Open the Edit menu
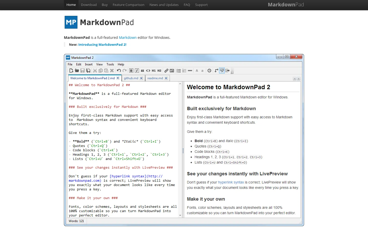This screenshot has width=368, height=230. (79, 64)
